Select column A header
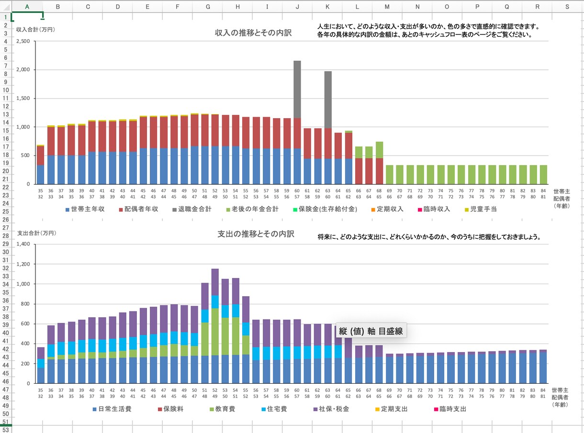This screenshot has width=584, height=433. 27,7
